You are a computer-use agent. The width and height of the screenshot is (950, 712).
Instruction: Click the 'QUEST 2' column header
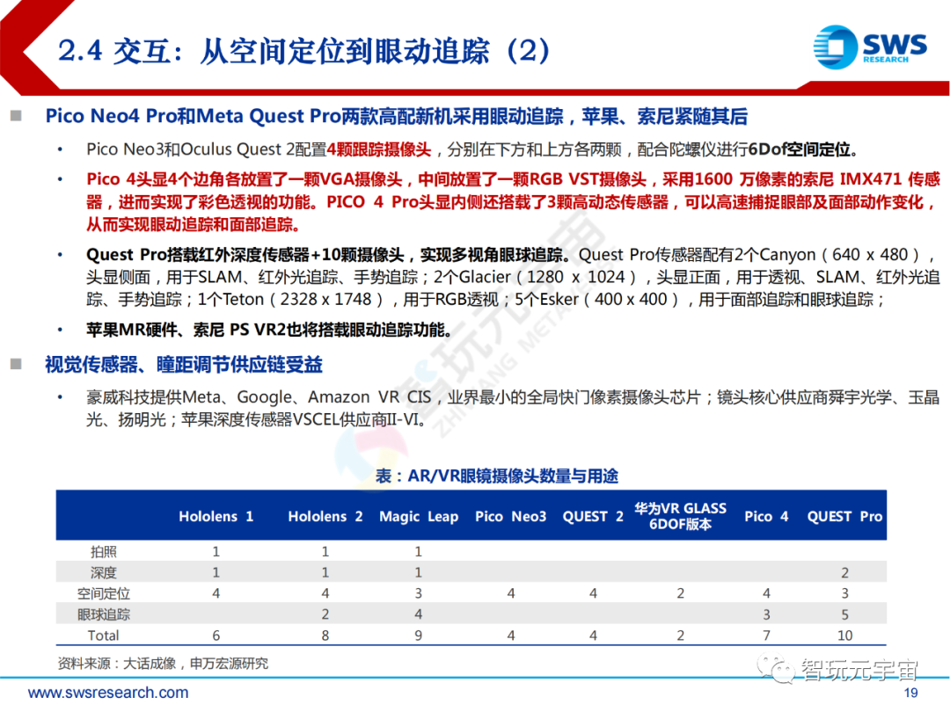(x=593, y=517)
